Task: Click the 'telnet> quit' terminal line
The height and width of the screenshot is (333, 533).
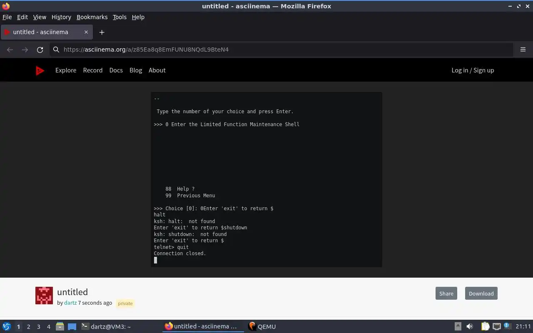Action: coord(171,247)
